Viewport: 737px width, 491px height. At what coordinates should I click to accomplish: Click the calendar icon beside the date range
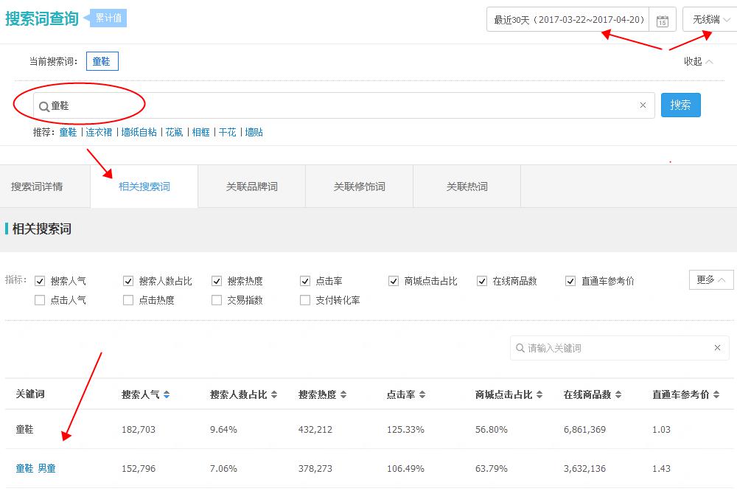tap(662, 19)
